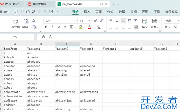This screenshot has height=112, width=180.
Task: Open fill color dropdown arrow
Action: pyautogui.click(x=84, y=27)
